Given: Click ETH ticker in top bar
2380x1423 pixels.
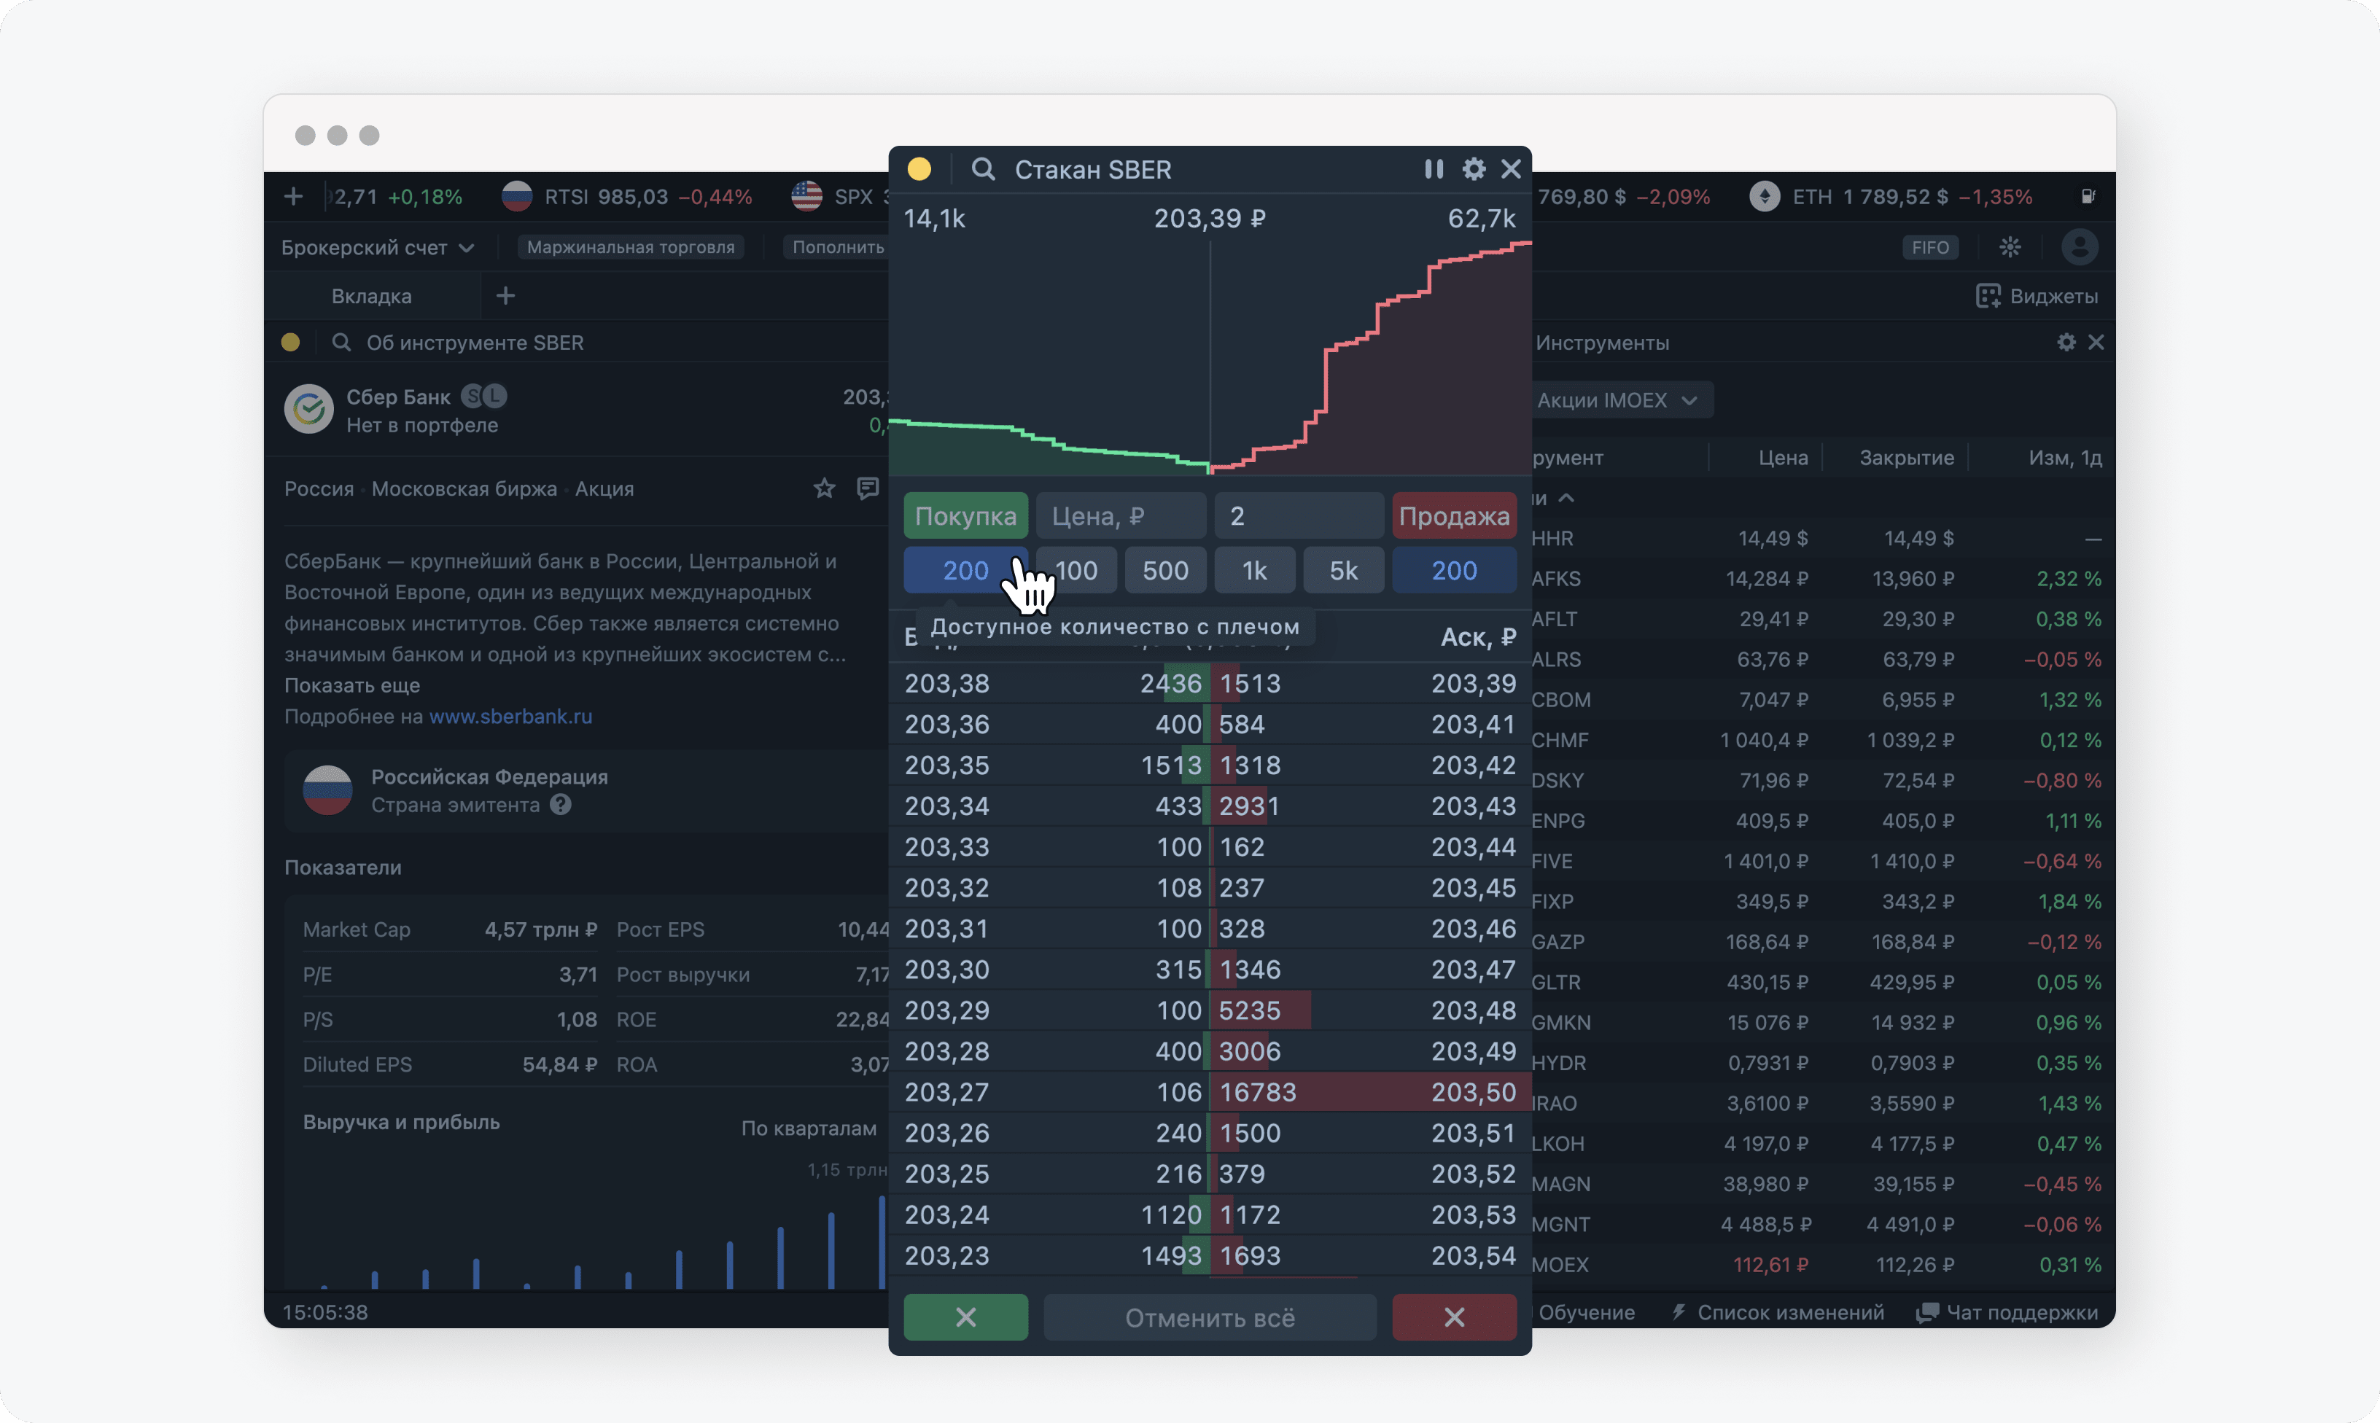Looking at the screenshot, I should pos(1891,197).
